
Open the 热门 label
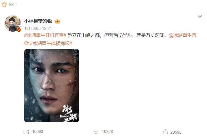tap(13, 4)
